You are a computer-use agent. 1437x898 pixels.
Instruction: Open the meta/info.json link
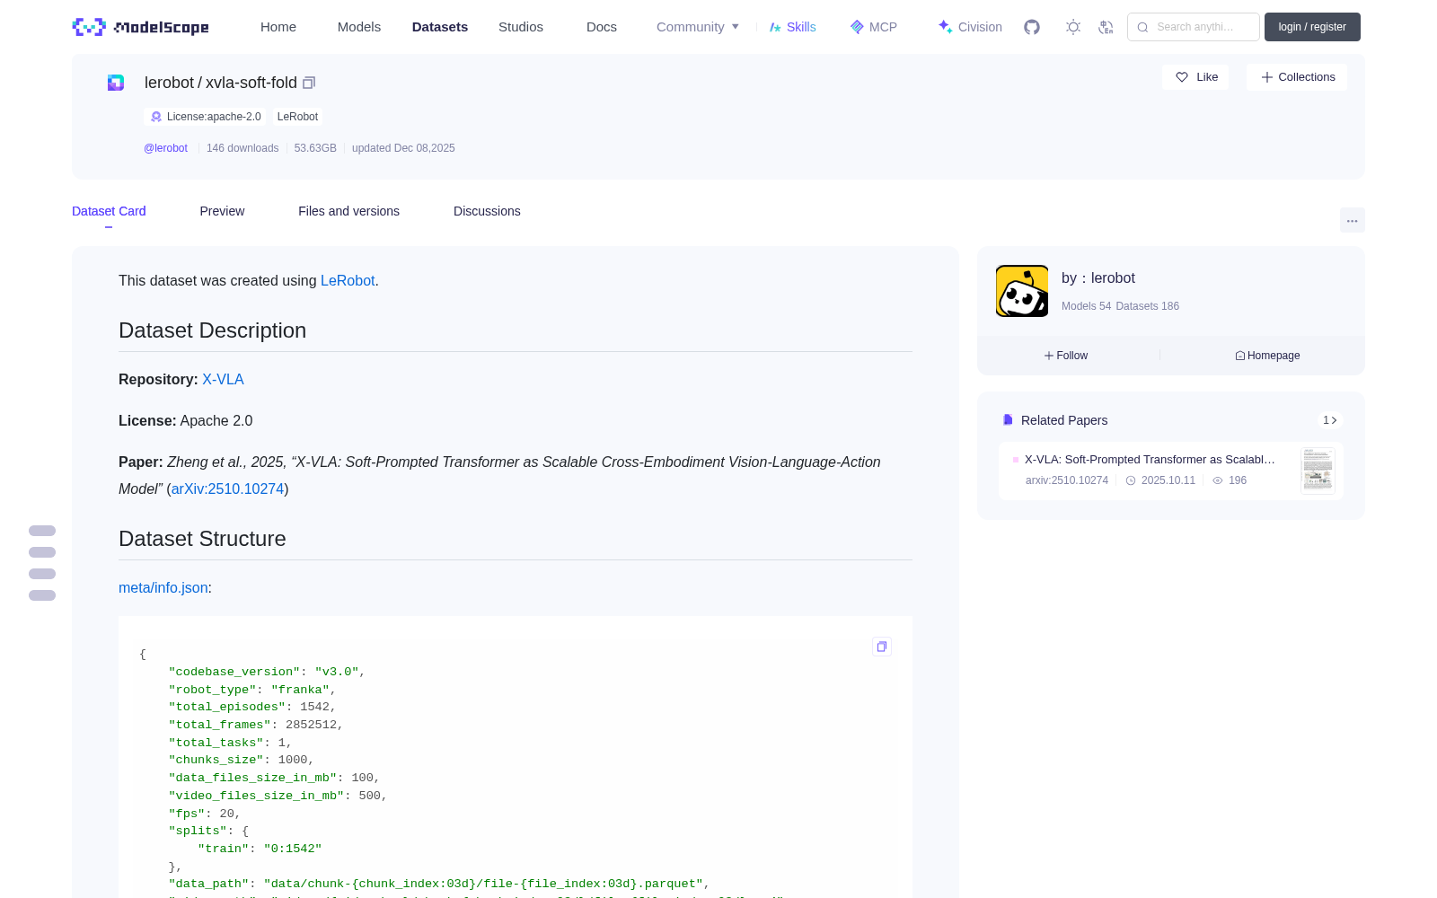(x=163, y=587)
